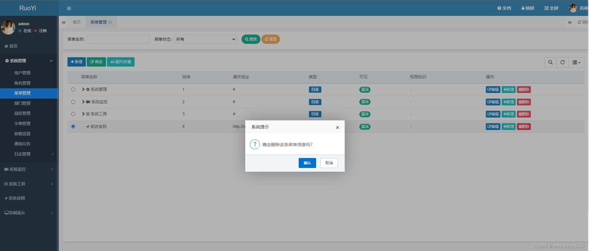Toggle the sidebar hamburger menu icon
Viewport: 589px width, 251px height.
[69, 8]
